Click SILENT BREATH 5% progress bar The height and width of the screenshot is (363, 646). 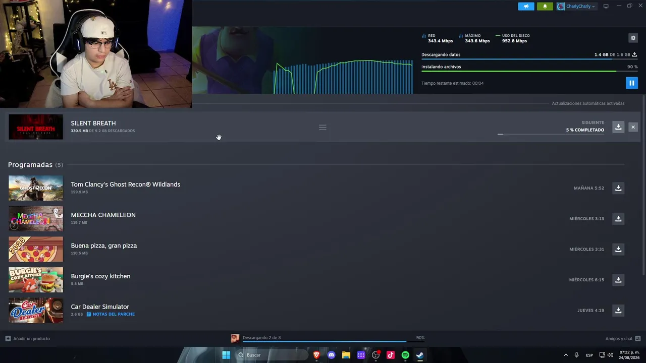pos(551,135)
